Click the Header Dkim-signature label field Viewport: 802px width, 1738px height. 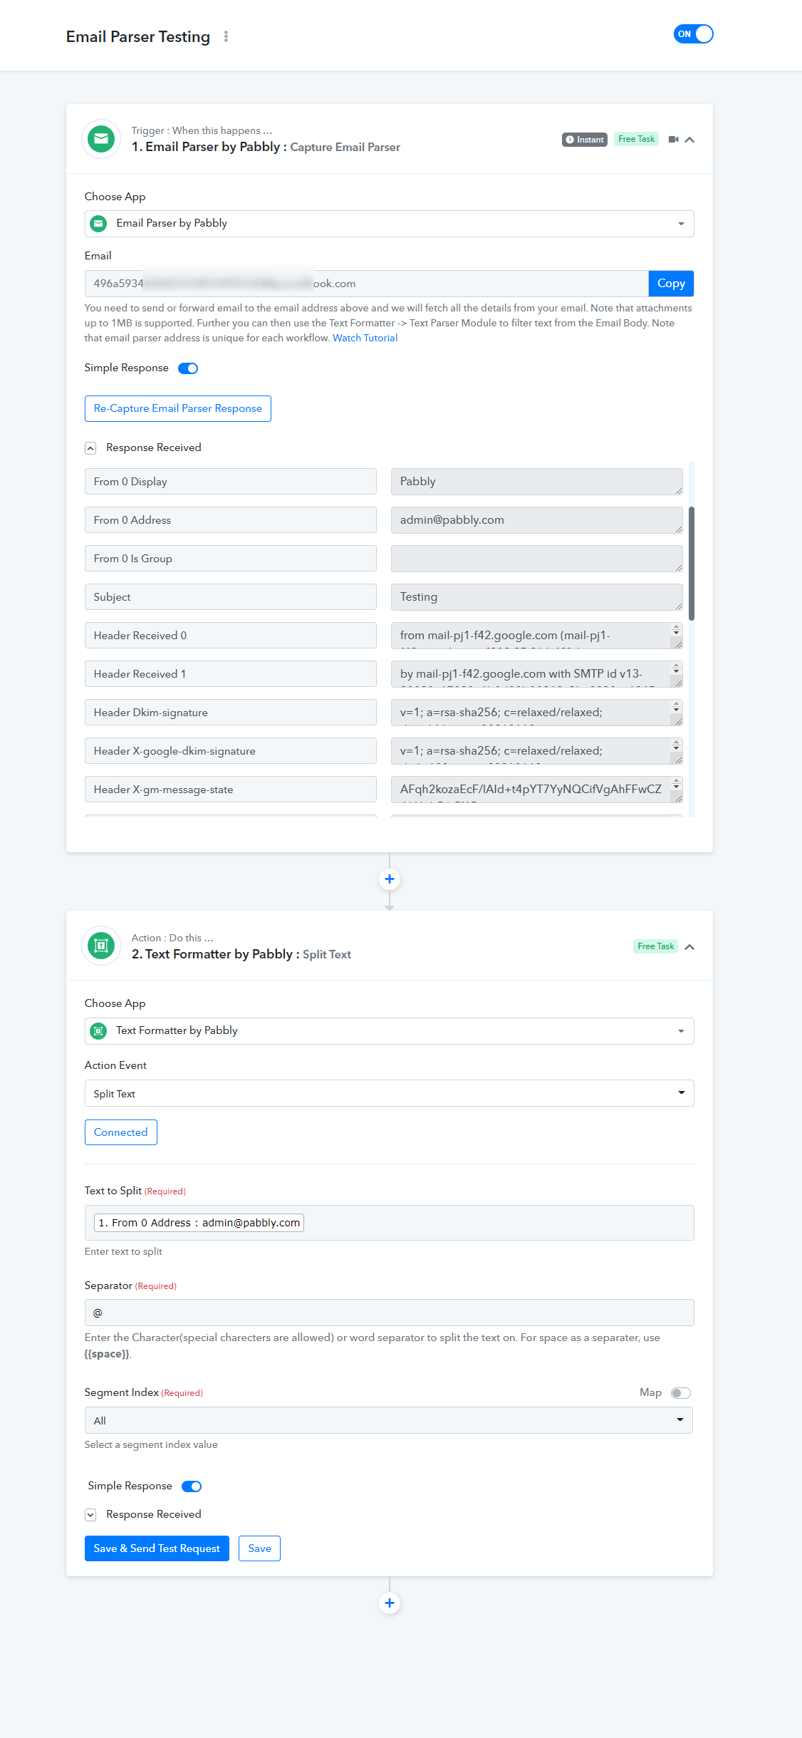231,713
